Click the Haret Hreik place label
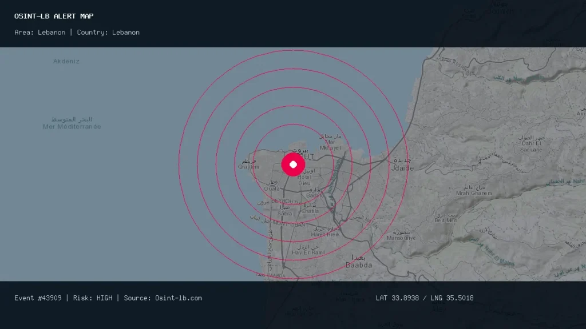 click(325, 234)
